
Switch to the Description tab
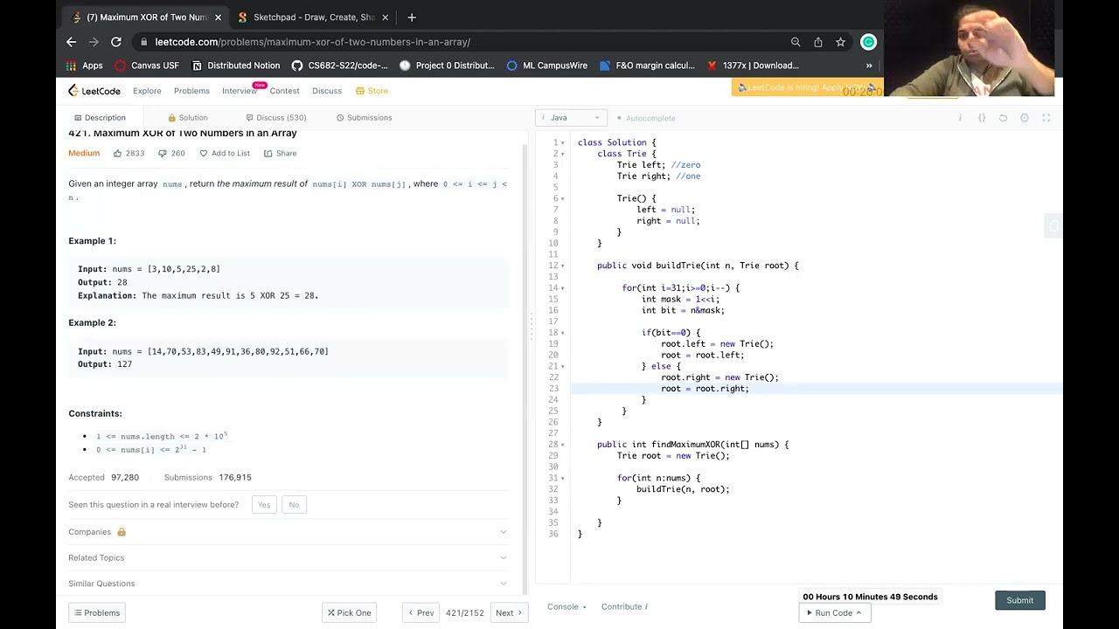tap(100, 117)
